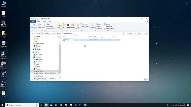Switch to the Share ribbon tab
This screenshot has width=191, height=107.
pyautogui.click(x=44, y=21)
